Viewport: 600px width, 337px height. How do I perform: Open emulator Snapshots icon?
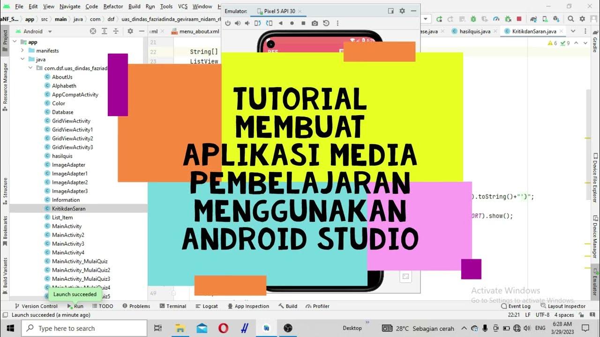pyautogui.click(x=326, y=23)
